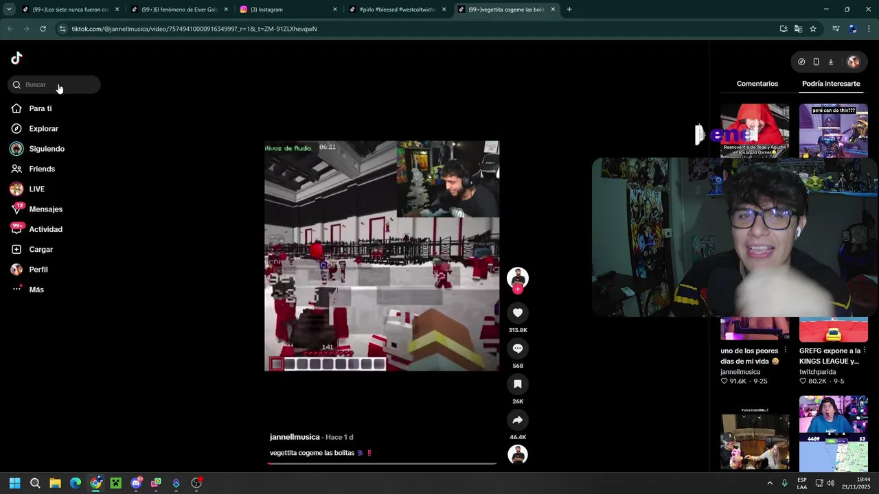Install the TikTok app from address bar
Viewport: 879px width, 494px height.
tap(784, 29)
